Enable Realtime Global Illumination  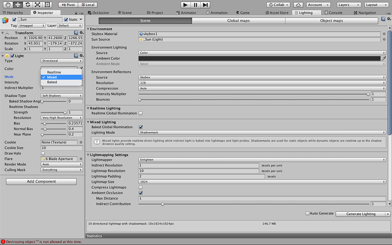pyautogui.click(x=140, y=113)
